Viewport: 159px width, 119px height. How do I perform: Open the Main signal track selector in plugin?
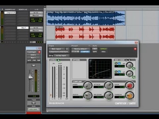(x=57, y=49)
